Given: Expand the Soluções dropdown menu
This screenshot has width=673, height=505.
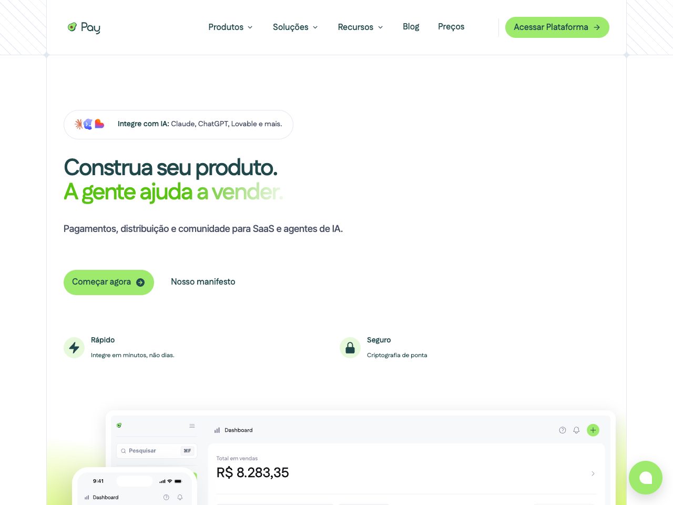Looking at the screenshot, I should coord(295,27).
